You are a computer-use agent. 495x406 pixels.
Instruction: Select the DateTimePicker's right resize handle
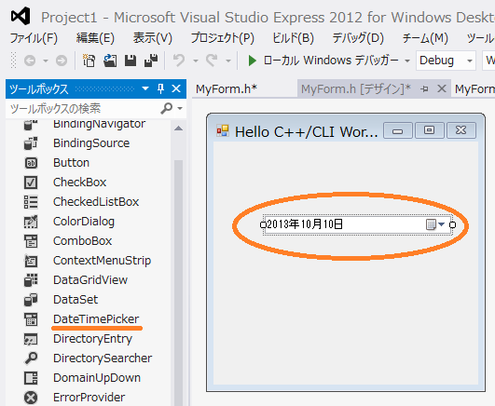[452, 224]
